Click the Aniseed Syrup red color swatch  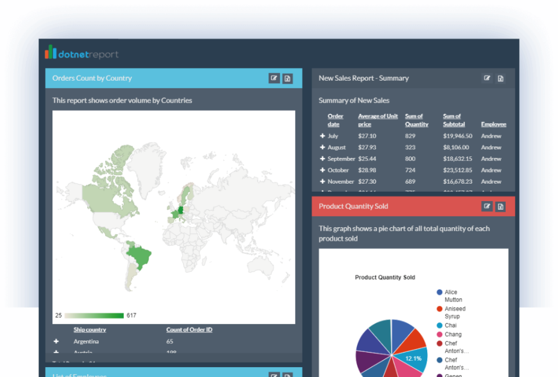click(440, 308)
